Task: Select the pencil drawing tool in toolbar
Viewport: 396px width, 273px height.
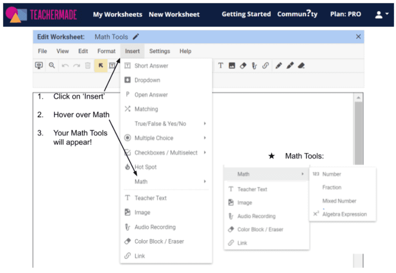Action: click(x=279, y=66)
